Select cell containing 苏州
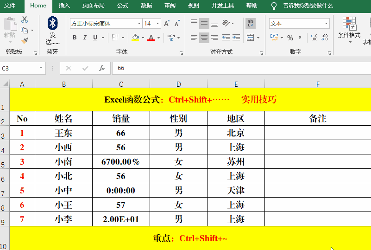The height and width of the screenshot is (250, 371). (x=236, y=162)
